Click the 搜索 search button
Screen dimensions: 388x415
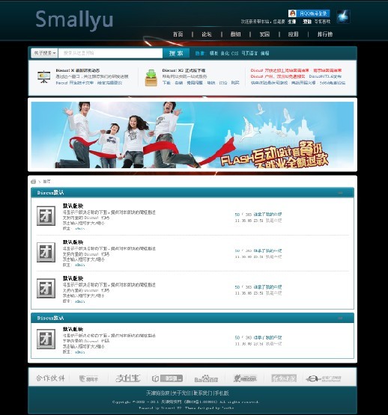[176, 53]
